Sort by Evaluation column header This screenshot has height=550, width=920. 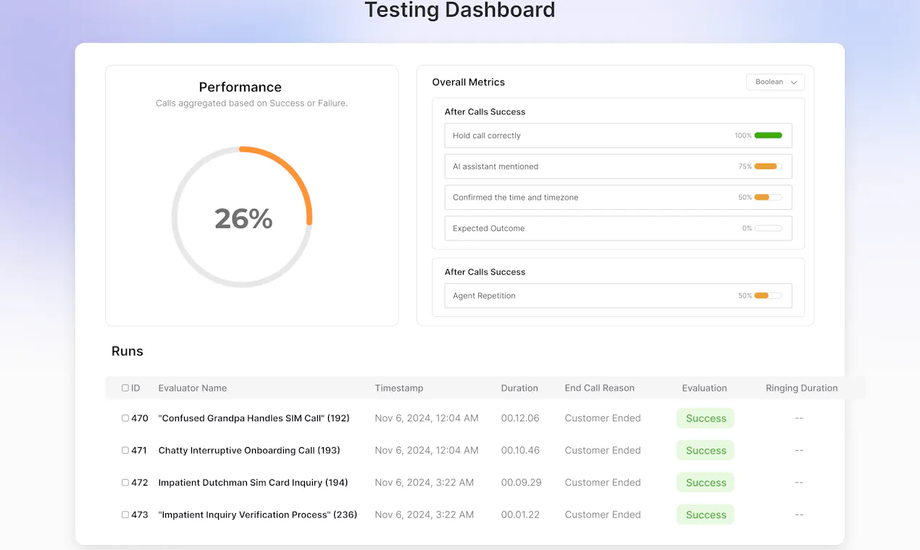704,388
